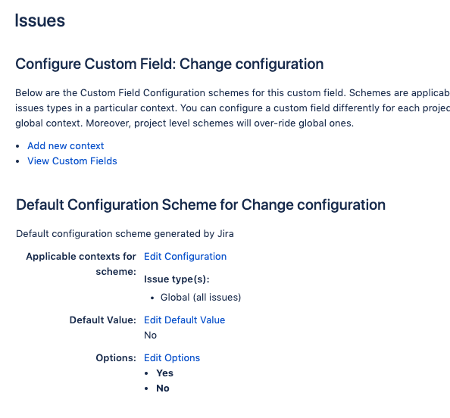Viewport: 450px width, 418px height.
Task: Click the Issue type(s) label
Action: (177, 279)
